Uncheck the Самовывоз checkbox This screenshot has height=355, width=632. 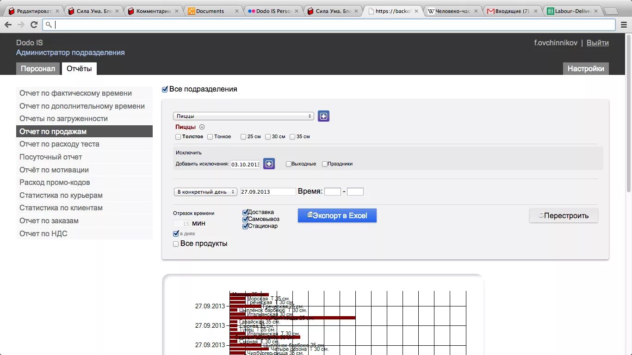(x=245, y=219)
